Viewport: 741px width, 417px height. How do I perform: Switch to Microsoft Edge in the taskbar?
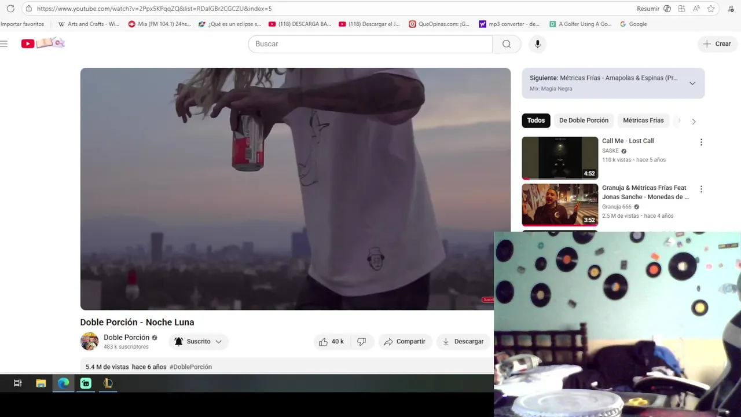(63, 383)
